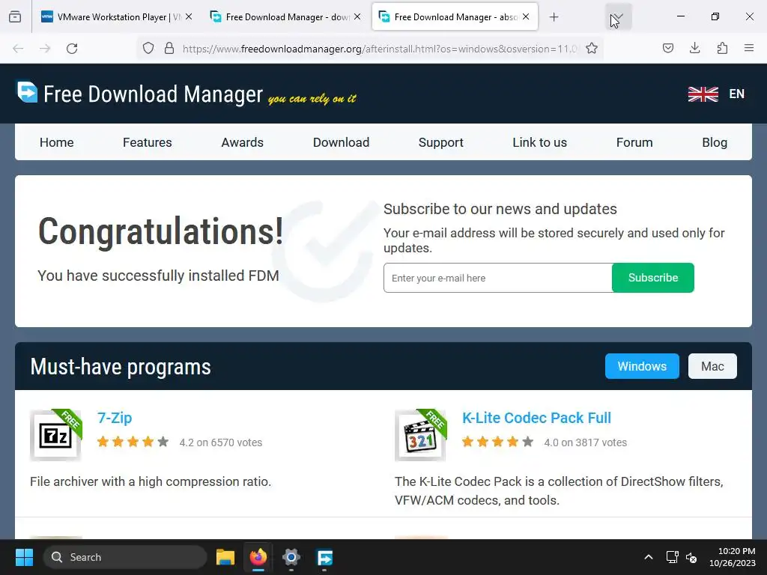Click the muted volume tray icon

click(691, 557)
